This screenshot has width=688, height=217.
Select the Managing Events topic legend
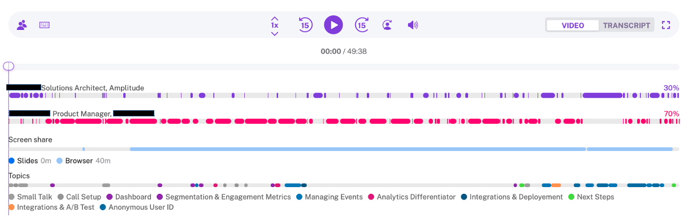[x=329, y=197]
